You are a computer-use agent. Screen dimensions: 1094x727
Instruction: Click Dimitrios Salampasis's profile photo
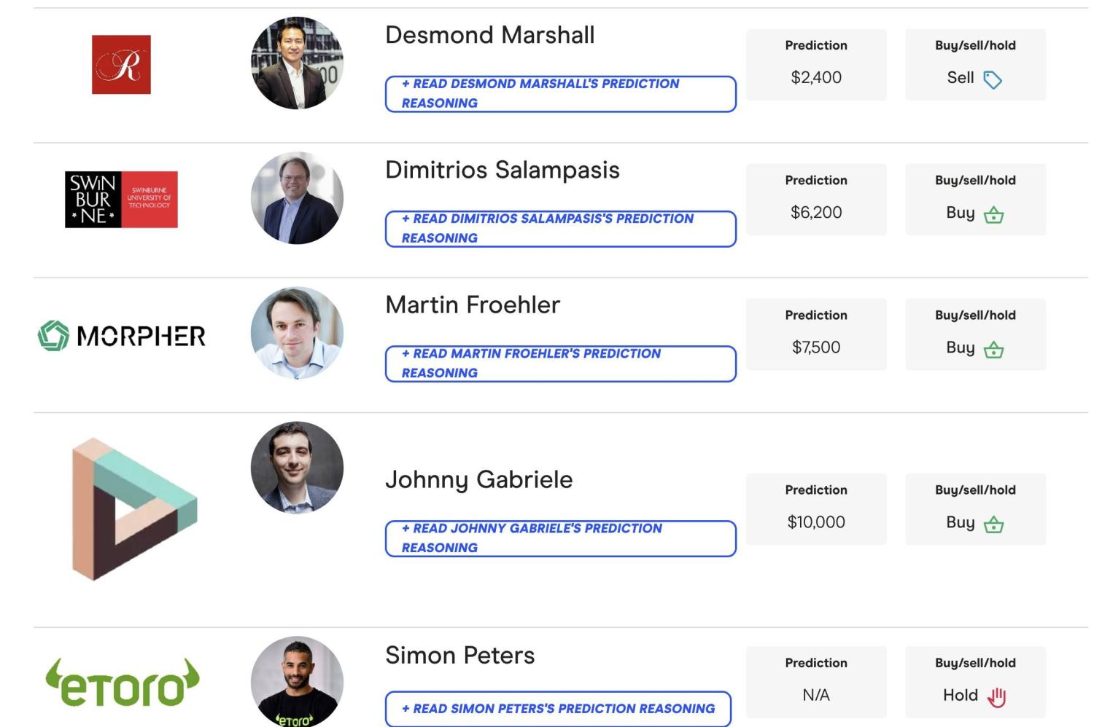coord(297,198)
